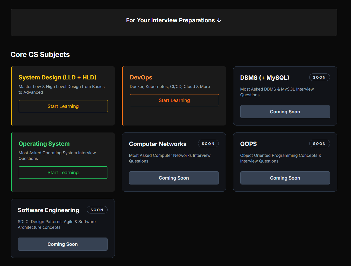
Task: Click 'Most Asked DBMS & MySQL Interview Questions' text
Action: tap(277, 92)
